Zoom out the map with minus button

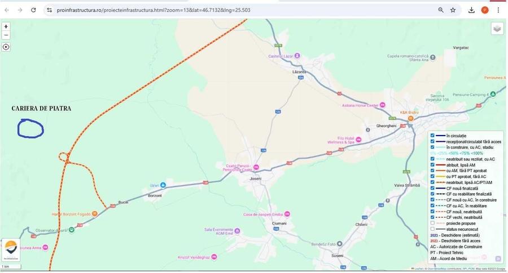[6, 35]
